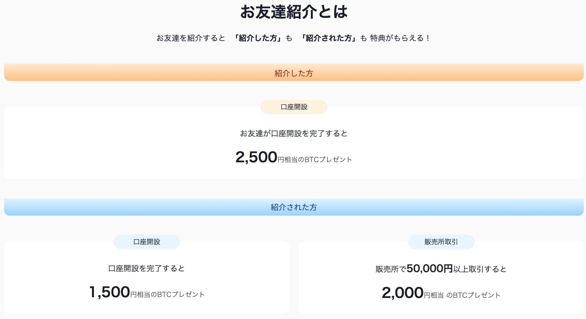Click 販売所で text in right card
Image resolution: width=586 pixels, height=319 pixels.
(x=391, y=269)
